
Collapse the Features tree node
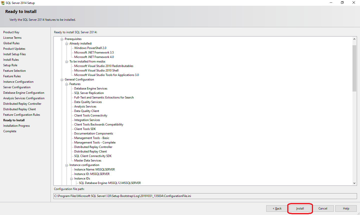click(67, 84)
